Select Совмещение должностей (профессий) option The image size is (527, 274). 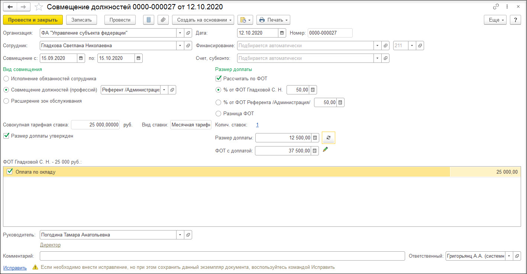pyautogui.click(x=6, y=90)
